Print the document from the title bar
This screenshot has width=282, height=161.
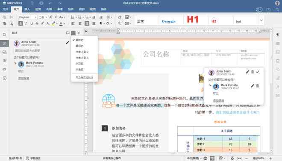(41, 3)
